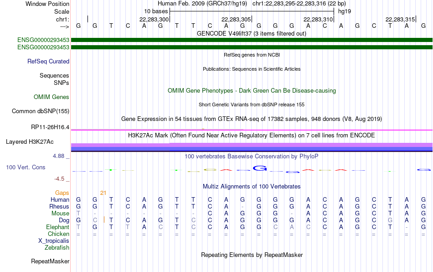This screenshot has width=433, height=272.
Task: Open Publications: Sequences in Scientific Articles title
Action: coord(252,69)
